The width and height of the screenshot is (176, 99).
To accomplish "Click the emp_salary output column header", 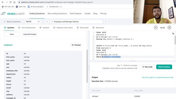I will coord(139,90).
